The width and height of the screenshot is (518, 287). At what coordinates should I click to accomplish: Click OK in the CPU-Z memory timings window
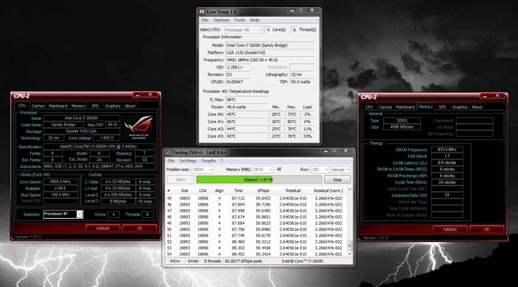(x=487, y=229)
